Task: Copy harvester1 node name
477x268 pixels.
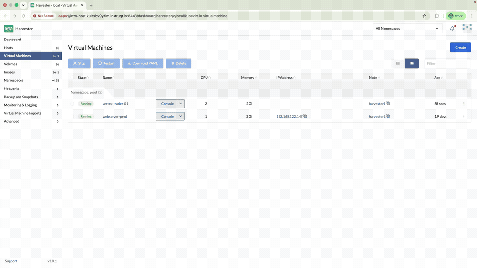Action: click(388, 103)
